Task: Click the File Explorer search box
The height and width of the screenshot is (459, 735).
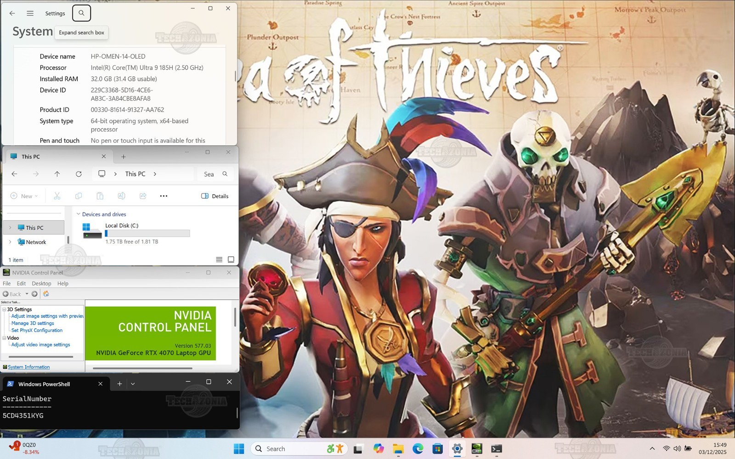Action: point(215,174)
